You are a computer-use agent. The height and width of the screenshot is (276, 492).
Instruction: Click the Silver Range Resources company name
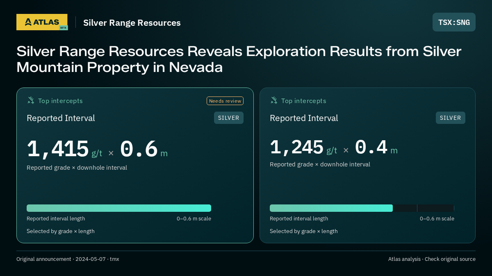pos(132,22)
